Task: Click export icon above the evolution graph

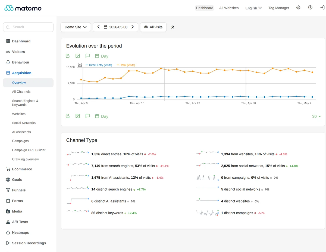Action: (x=68, y=56)
